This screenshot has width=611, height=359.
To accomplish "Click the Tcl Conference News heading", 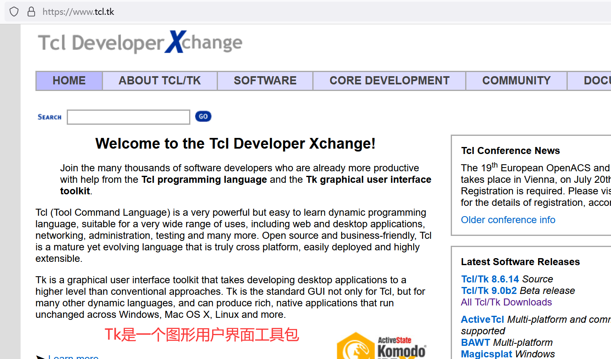I will coord(510,151).
